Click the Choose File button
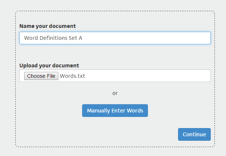 [41, 76]
